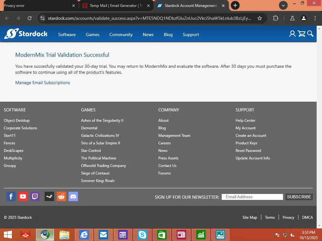Image resolution: width=322 pixels, height=241 pixels.
Task: Open the Windows Store taskbar icon
Action: pos(162,235)
